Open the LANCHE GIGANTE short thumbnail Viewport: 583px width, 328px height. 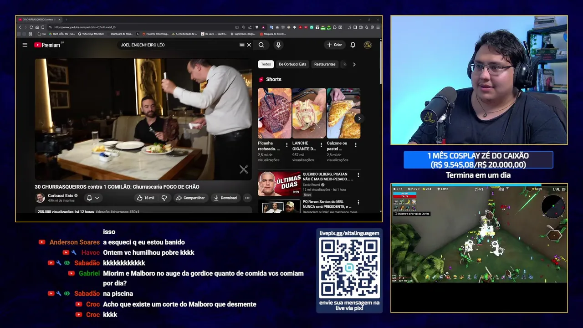click(309, 113)
